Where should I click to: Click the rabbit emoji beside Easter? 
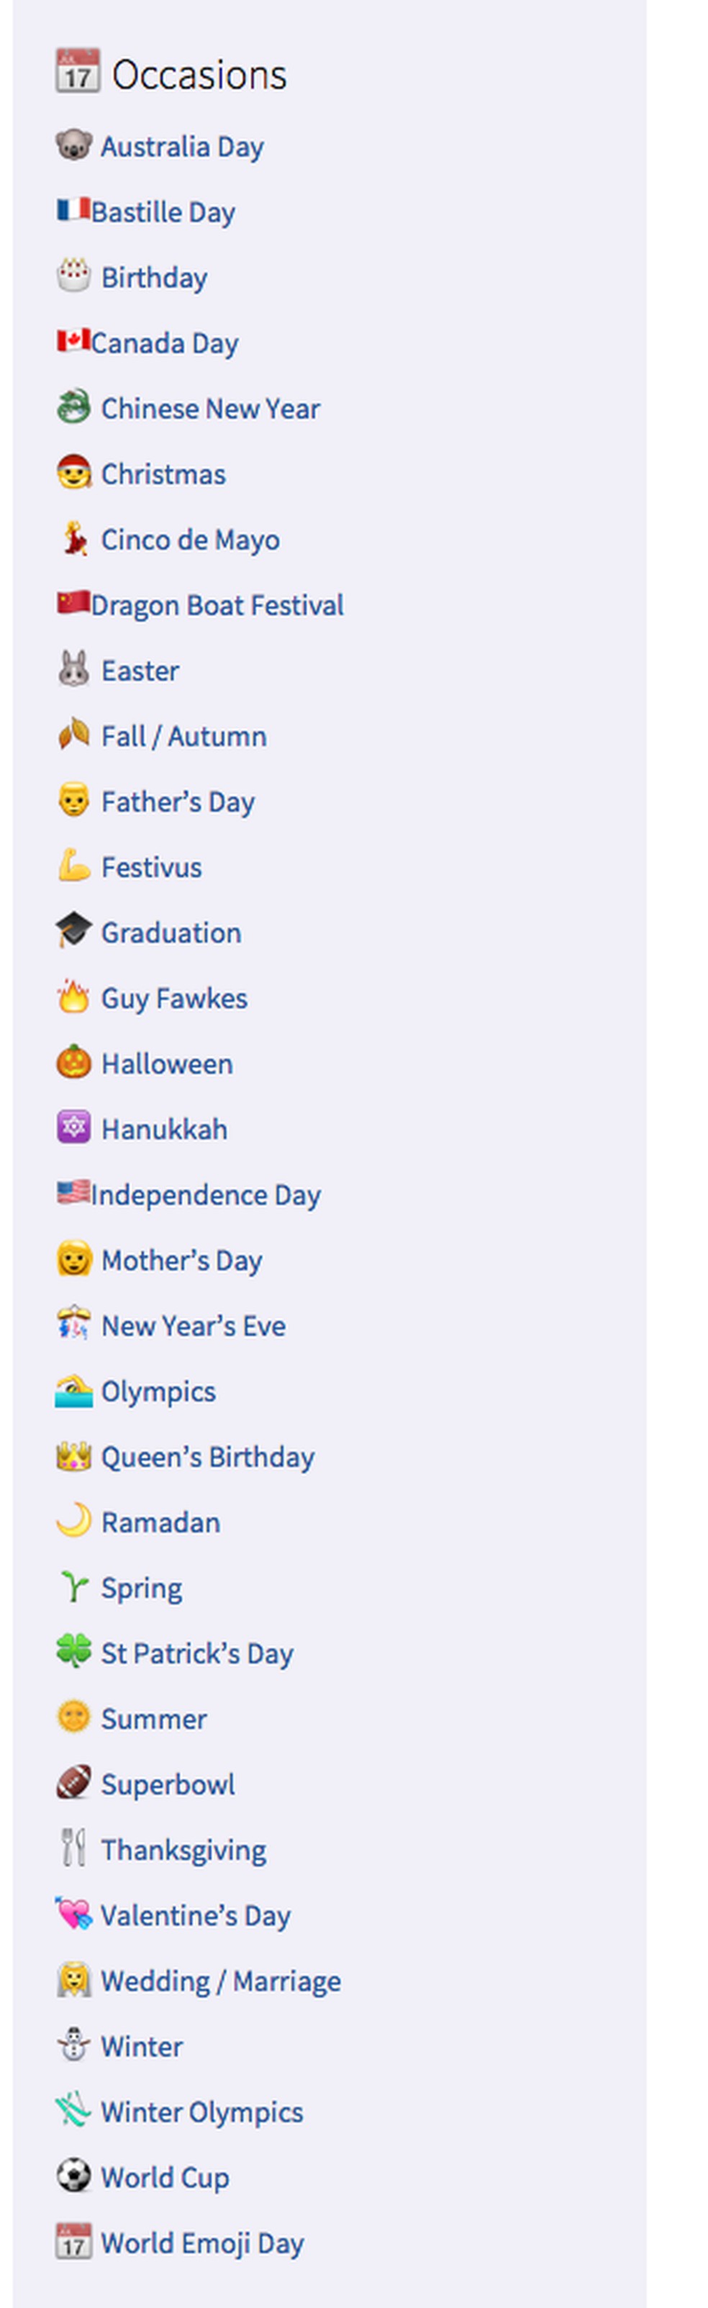[74, 671]
